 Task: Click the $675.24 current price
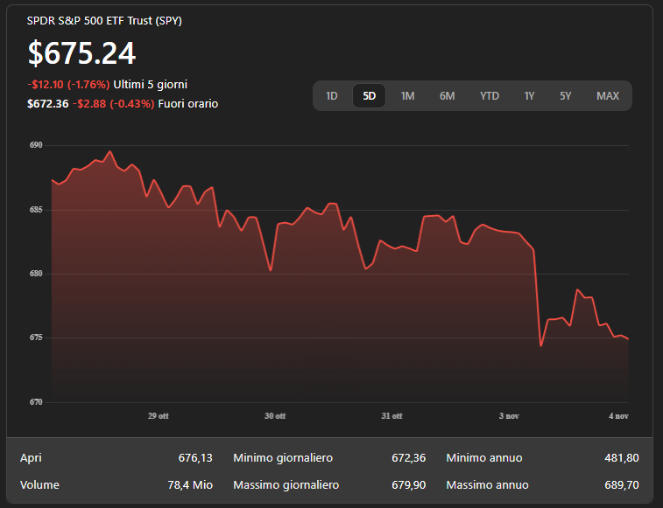81,53
